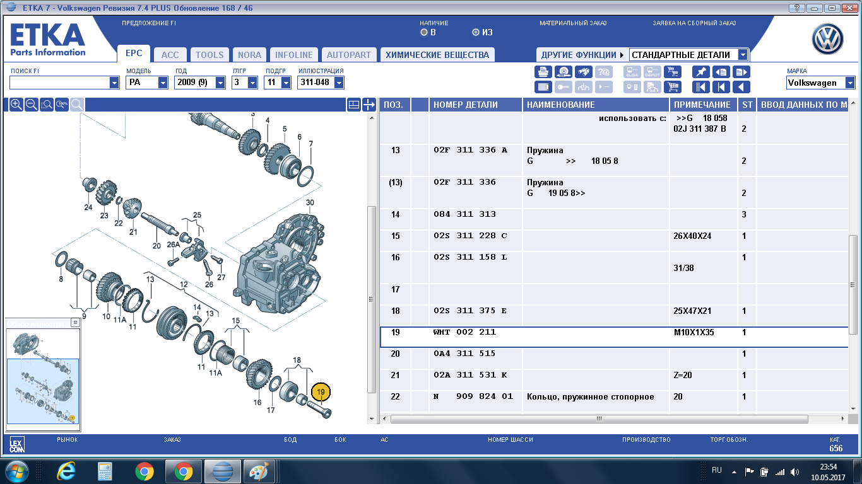Open the TOOLS tab
Screen dimensions: 862x484
210,55
